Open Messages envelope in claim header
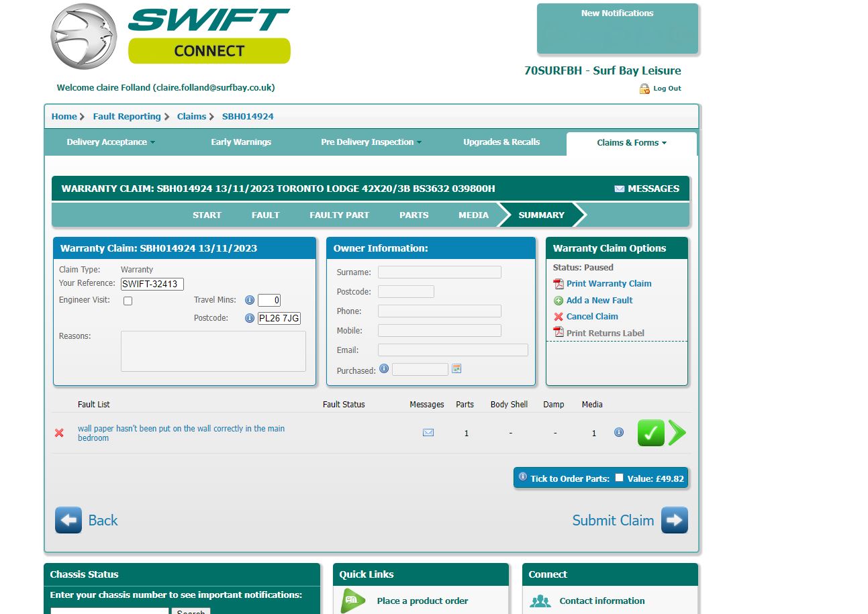Viewport: 868px width, 614px height. click(x=620, y=189)
